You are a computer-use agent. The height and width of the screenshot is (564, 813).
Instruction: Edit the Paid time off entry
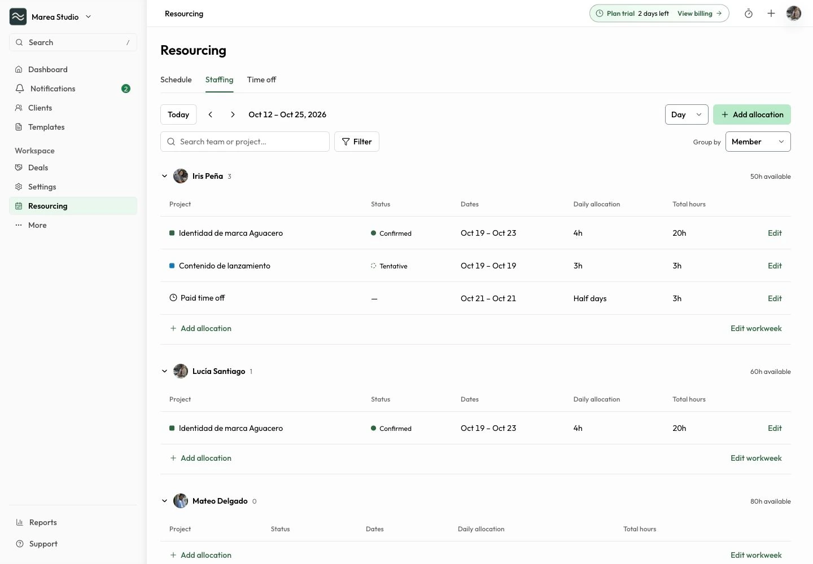click(775, 298)
